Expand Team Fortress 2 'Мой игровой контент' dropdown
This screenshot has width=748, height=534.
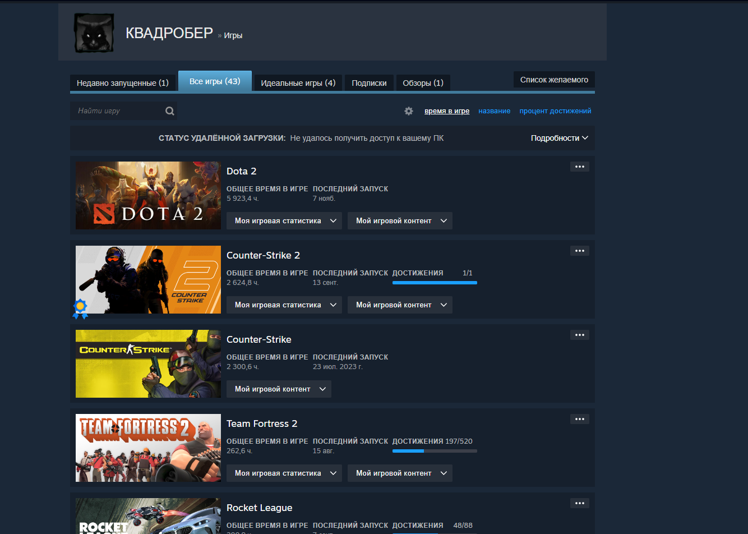[x=400, y=473]
